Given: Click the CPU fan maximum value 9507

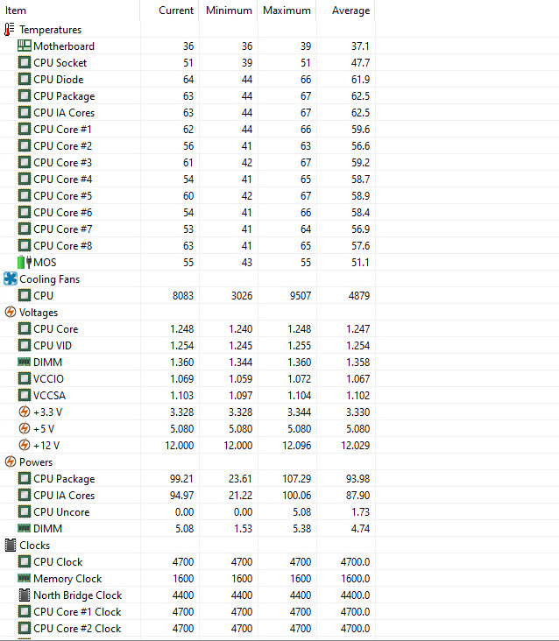Looking at the screenshot, I should click(x=301, y=295).
